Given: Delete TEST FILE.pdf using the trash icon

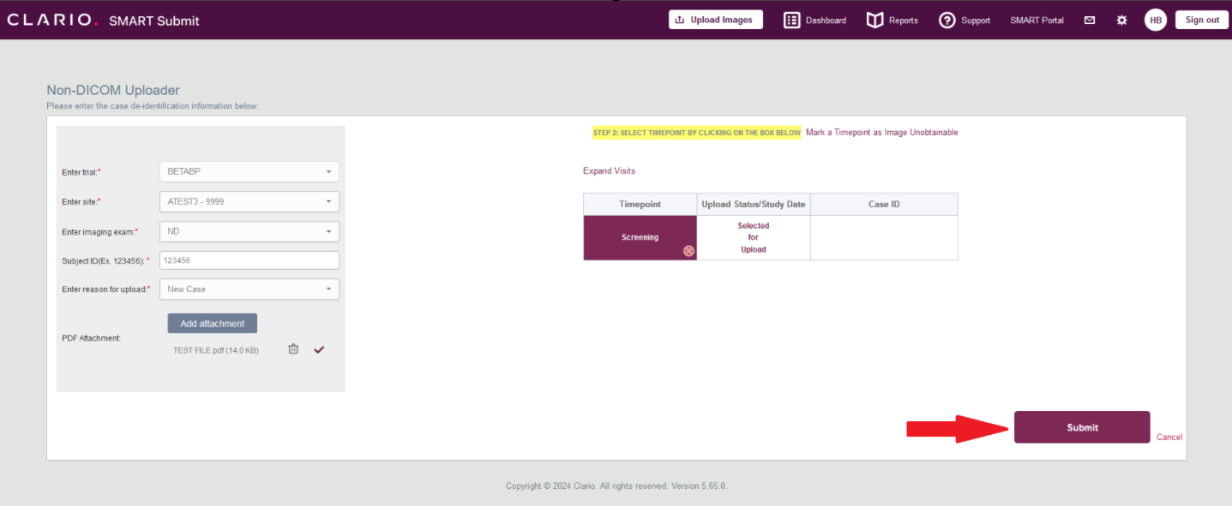Looking at the screenshot, I should pyautogui.click(x=293, y=348).
